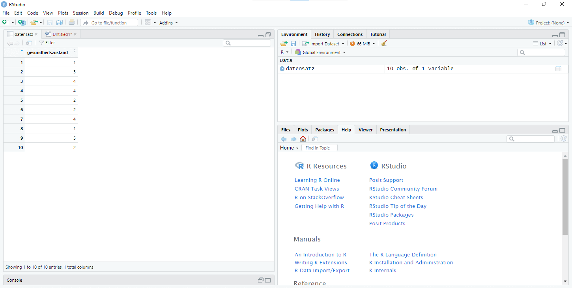The height and width of the screenshot is (288, 572).
Task: View datensatz table grid icon in Environment
Action: click(558, 69)
